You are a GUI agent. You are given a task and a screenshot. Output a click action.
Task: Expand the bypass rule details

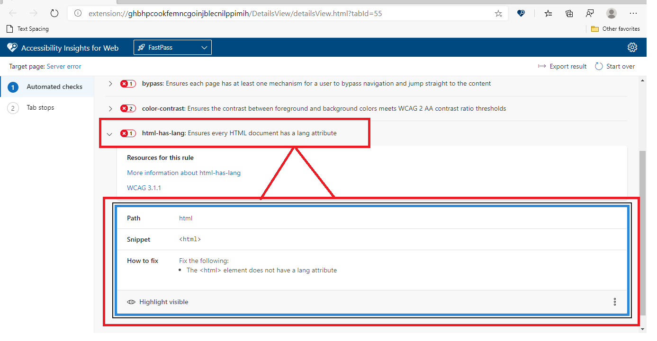click(x=110, y=83)
